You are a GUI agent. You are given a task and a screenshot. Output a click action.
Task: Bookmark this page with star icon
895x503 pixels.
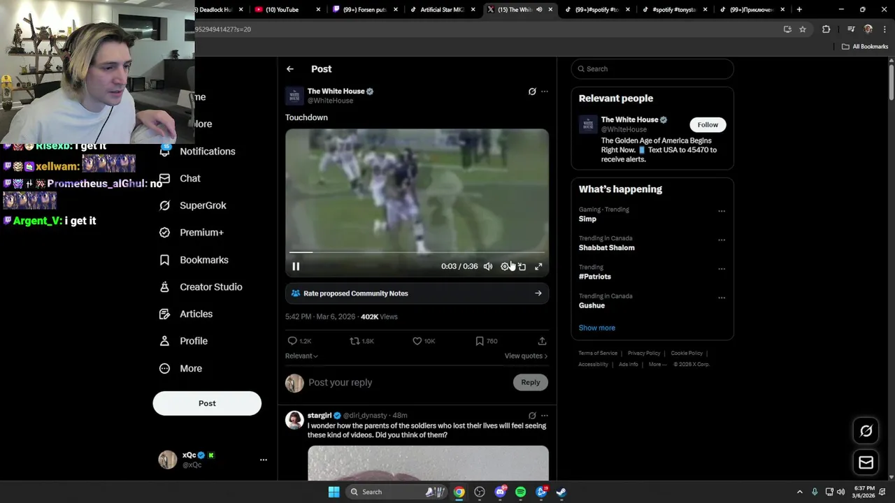803,29
